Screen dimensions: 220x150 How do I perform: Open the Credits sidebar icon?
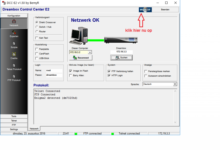(14, 55)
